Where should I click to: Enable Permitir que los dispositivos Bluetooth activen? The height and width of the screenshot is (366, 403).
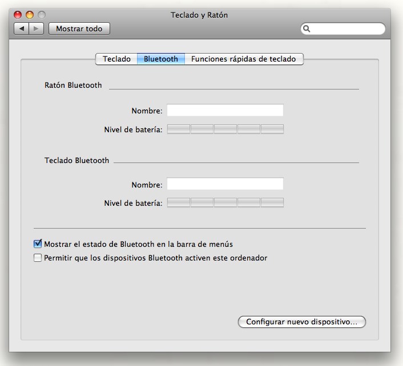tap(38, 258)
